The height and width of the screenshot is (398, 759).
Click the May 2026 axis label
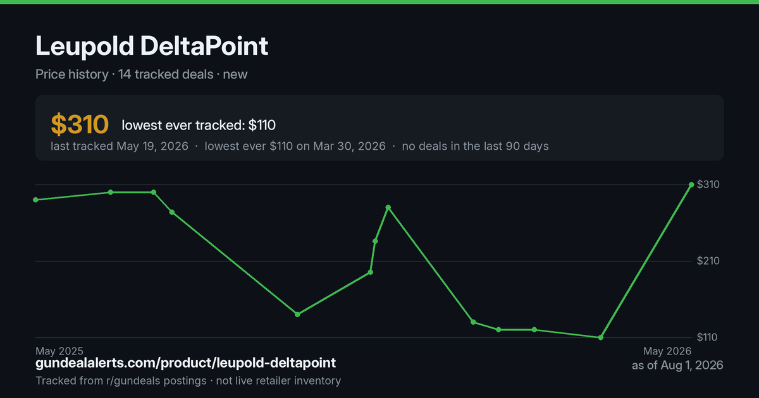coord(667,351)
